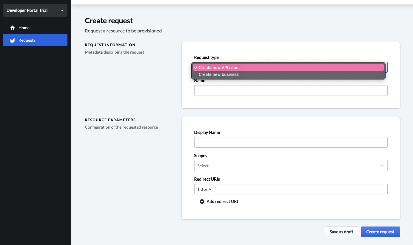Image resolution: width=413 pixels, height=245 pixels.
Task: Click the Home house icon in sidebar
Action: coord(13,28)
